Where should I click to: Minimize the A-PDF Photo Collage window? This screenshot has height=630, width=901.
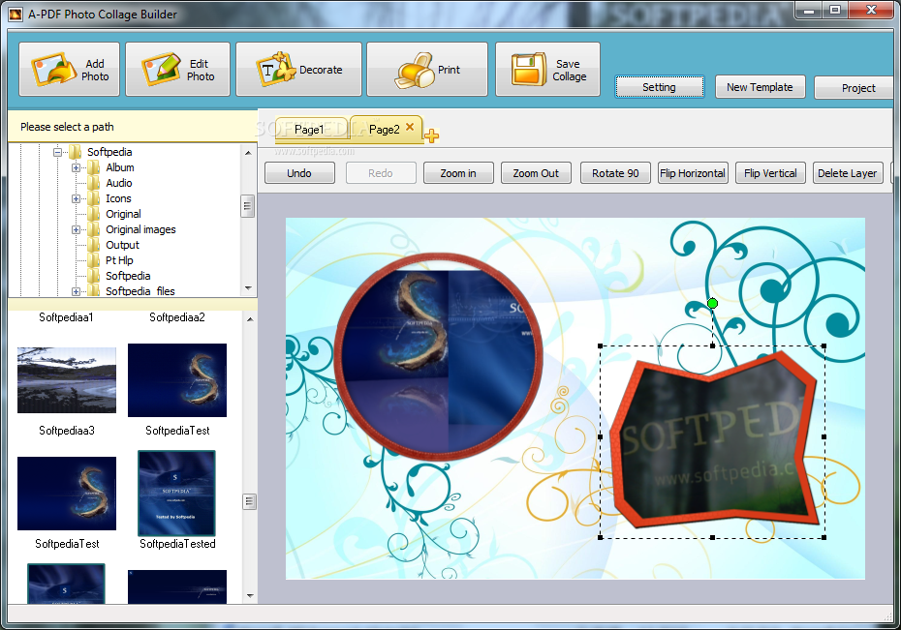[810, 10]
